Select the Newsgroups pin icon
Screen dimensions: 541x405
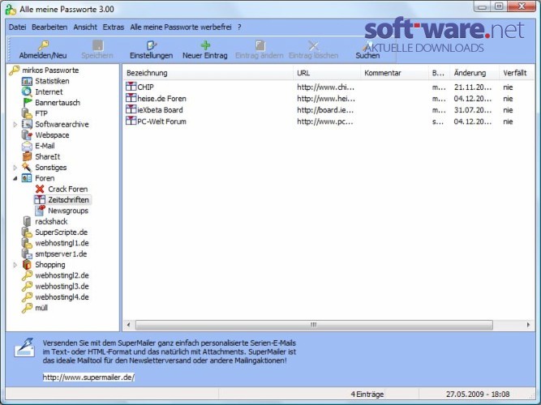(x=40, y=211)
